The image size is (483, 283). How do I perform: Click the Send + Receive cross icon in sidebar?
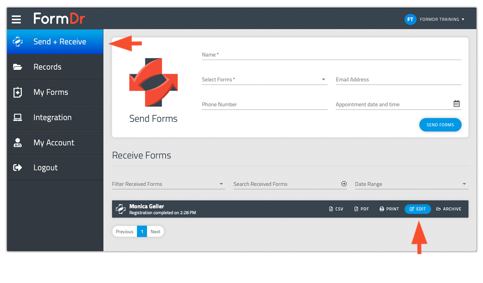[18, 42]
